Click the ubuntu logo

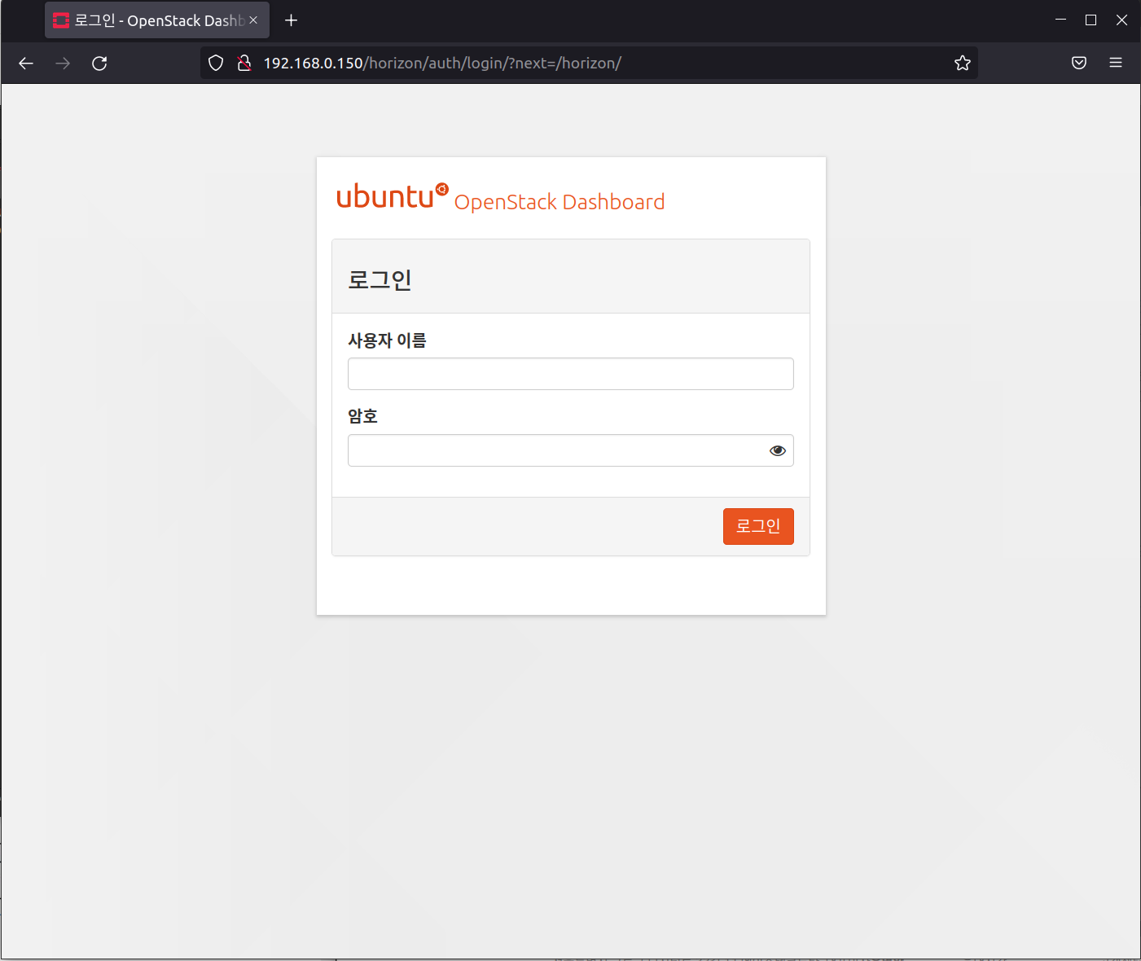pyautogui.click(x=393, y=196)
